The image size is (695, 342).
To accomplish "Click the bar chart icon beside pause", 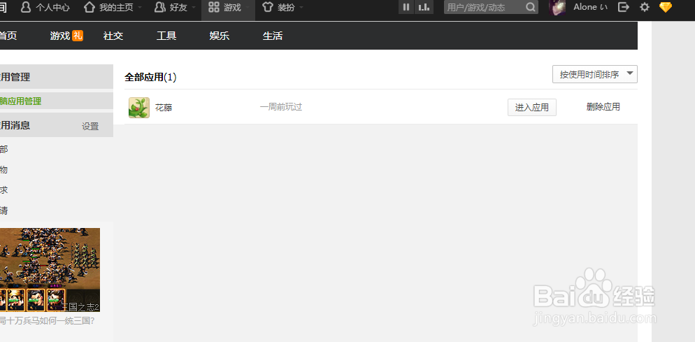I will 424,7.
